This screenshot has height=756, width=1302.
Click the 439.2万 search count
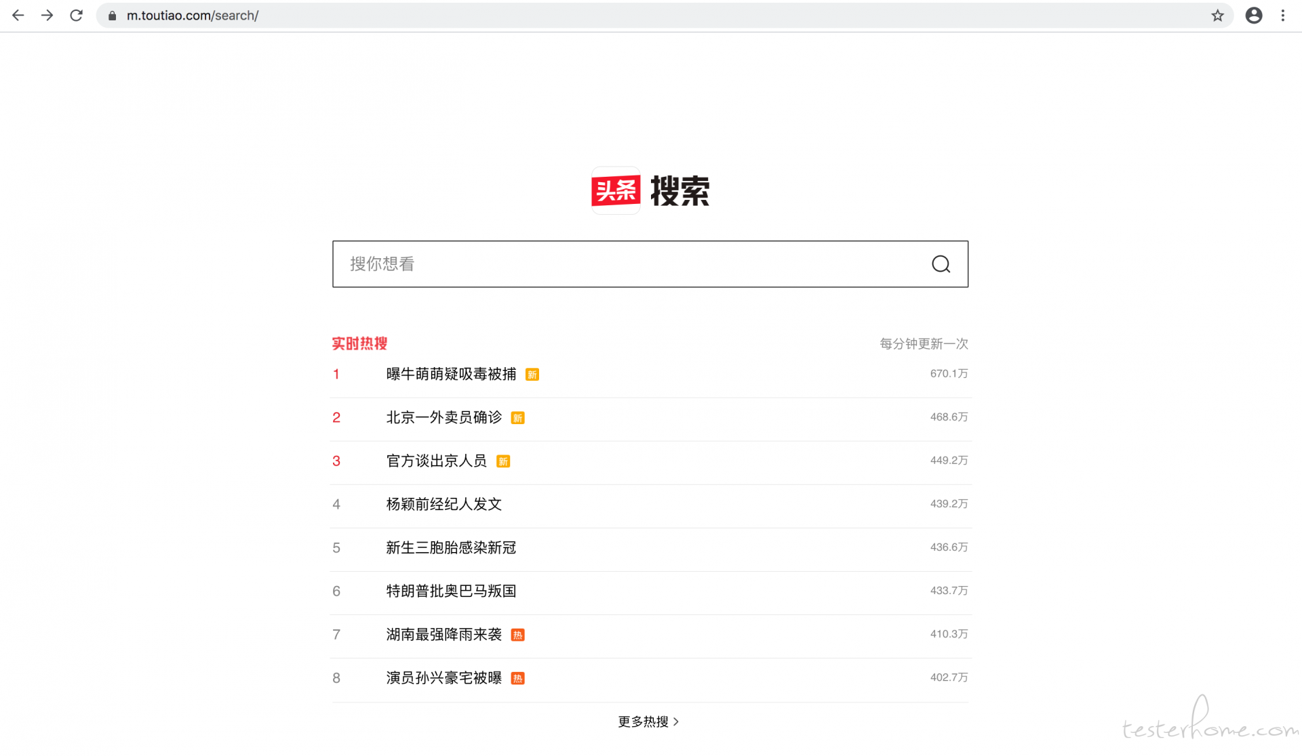coord(949,503)
